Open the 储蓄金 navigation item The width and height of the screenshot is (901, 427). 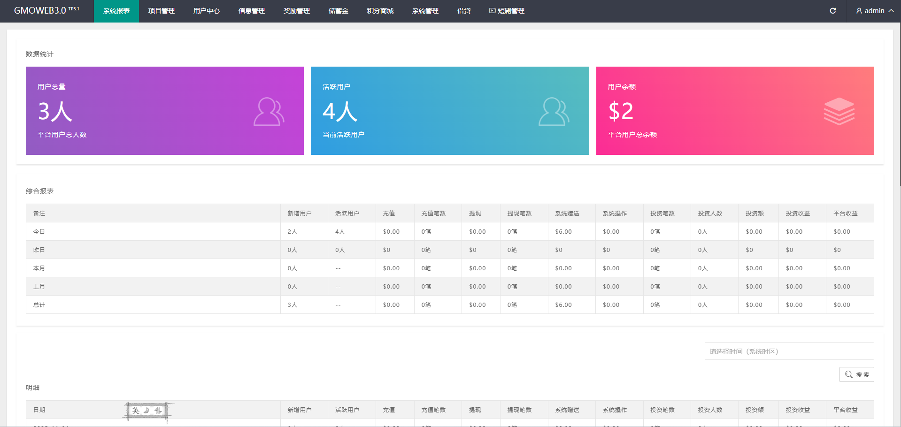tap(338, 11)
